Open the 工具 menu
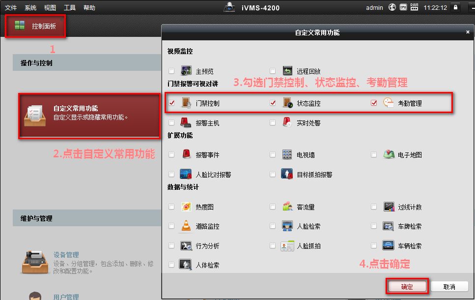This screenshot has height=300, width=475. point(70,8)
